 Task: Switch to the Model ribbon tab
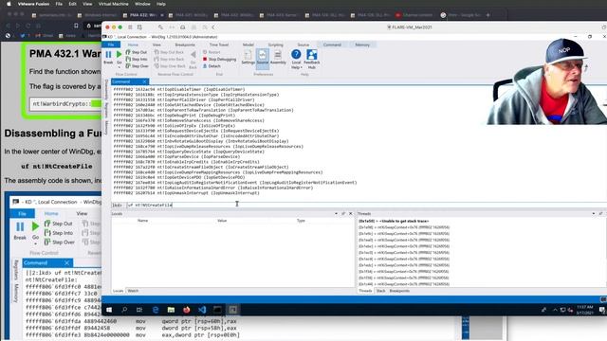coord(248,45)
